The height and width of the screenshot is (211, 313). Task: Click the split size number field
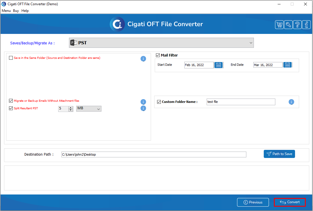click(63, 109)
